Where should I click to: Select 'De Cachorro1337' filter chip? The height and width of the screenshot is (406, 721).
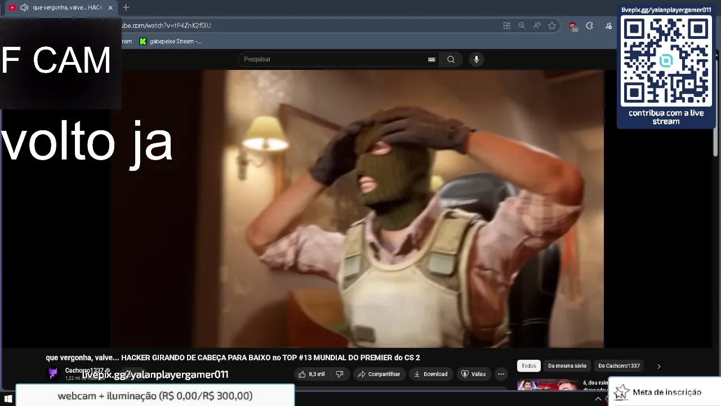(619, 366)
